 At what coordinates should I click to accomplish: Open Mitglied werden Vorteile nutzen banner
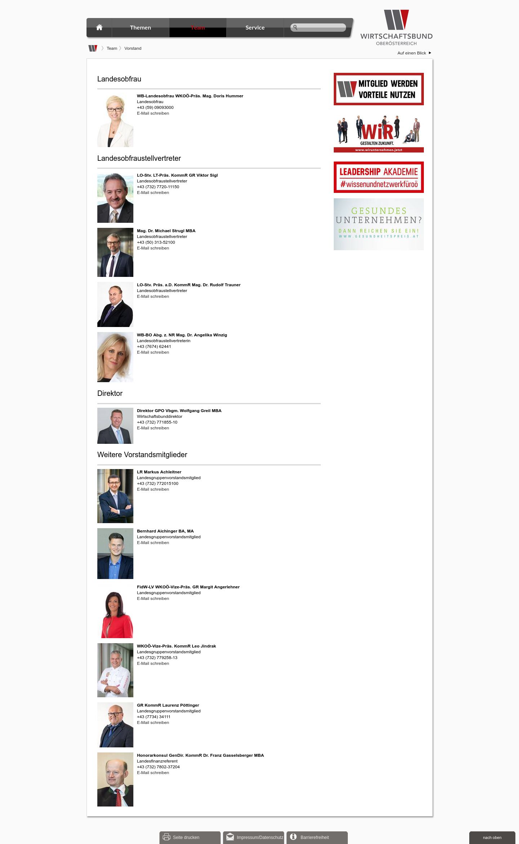(379, 89)
